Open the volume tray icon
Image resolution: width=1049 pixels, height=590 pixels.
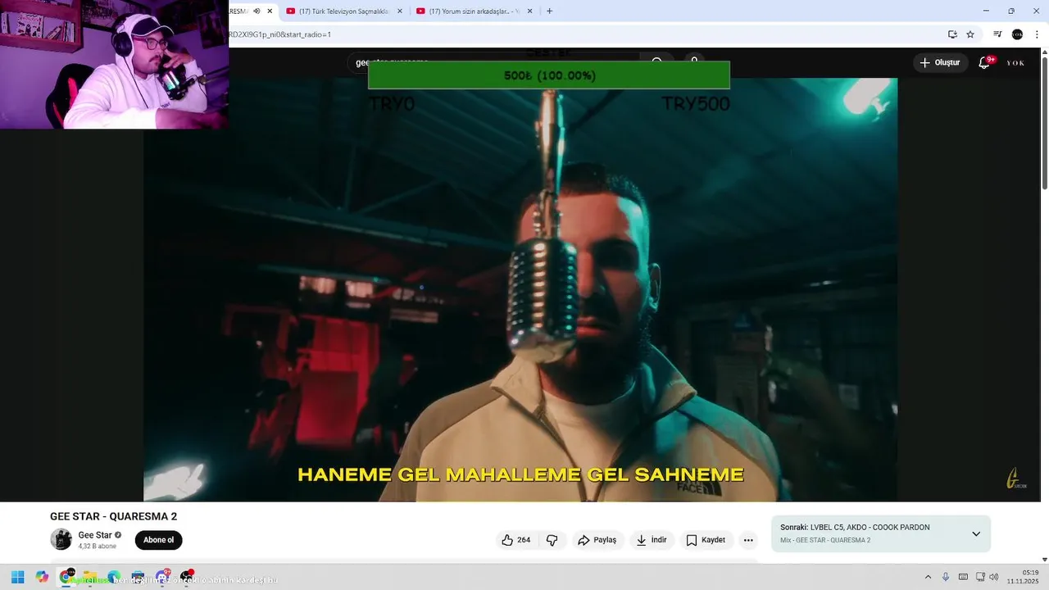click(x=994, y=577)
